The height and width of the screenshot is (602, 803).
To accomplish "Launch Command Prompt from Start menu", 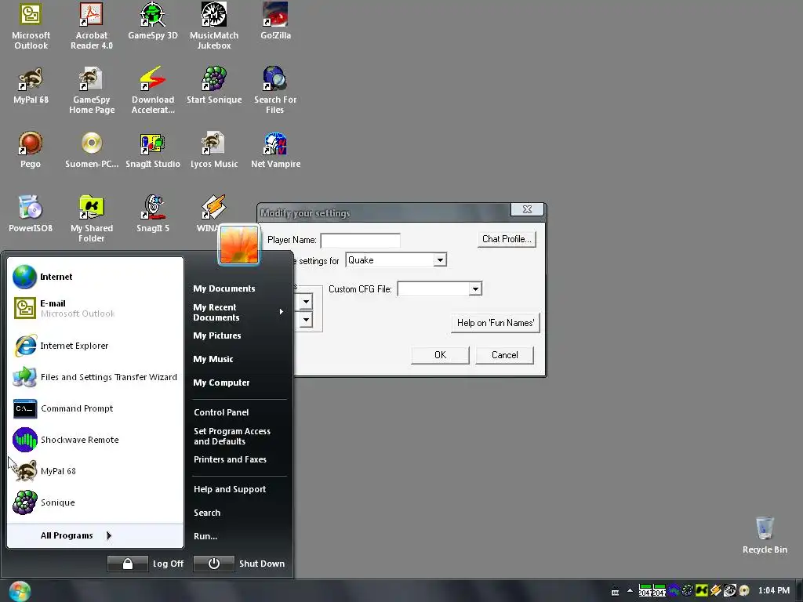I will click(95, 408).
